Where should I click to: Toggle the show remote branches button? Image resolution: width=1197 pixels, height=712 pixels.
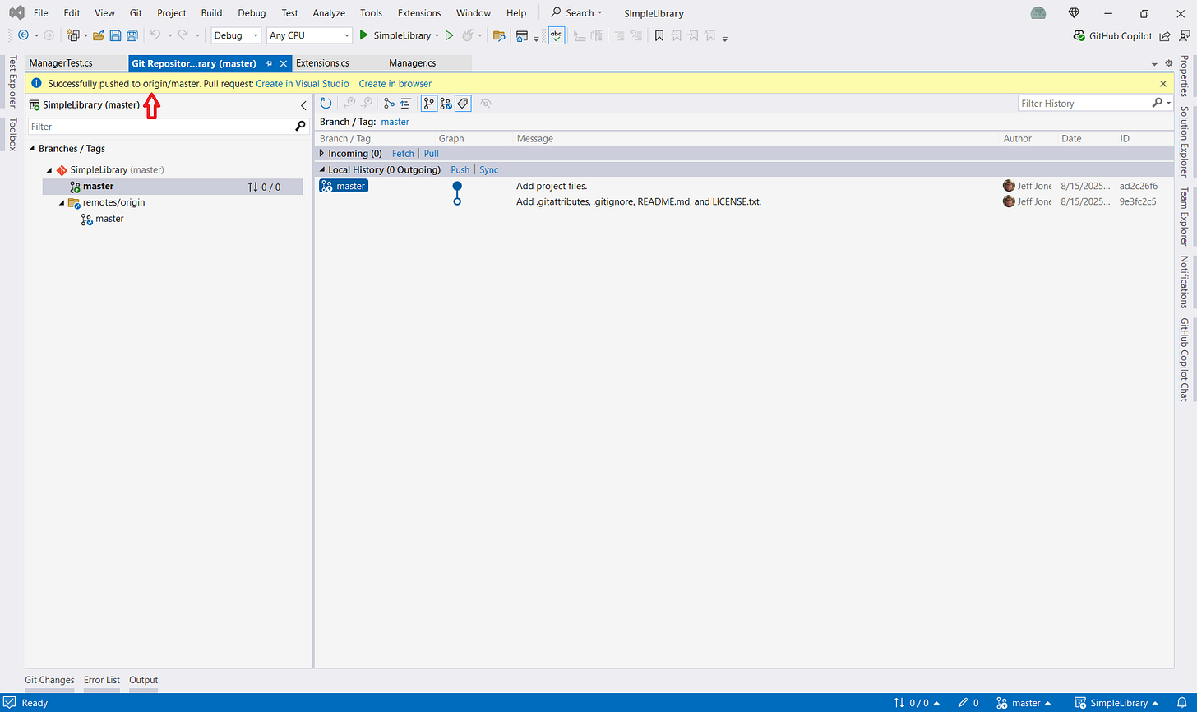click(446, 103)
